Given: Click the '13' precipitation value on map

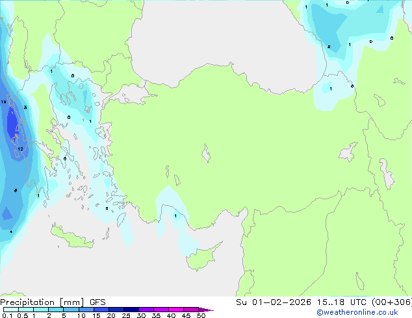Looking at the screenshot, I should click(x=3, y=102).
